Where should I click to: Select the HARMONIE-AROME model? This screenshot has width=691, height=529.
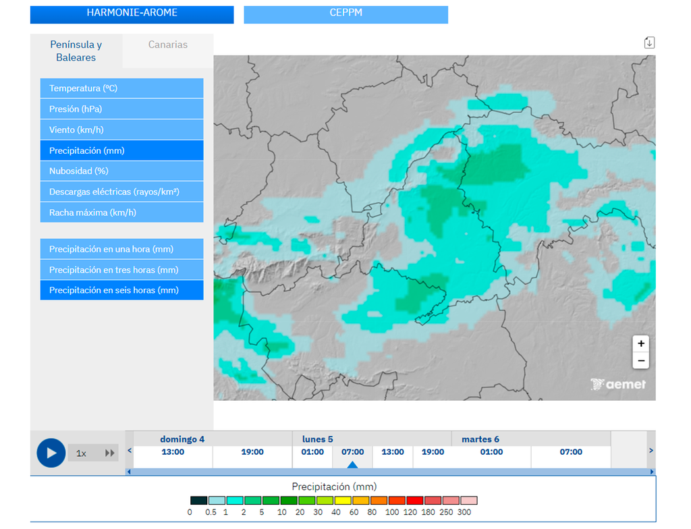pos(132,14)
